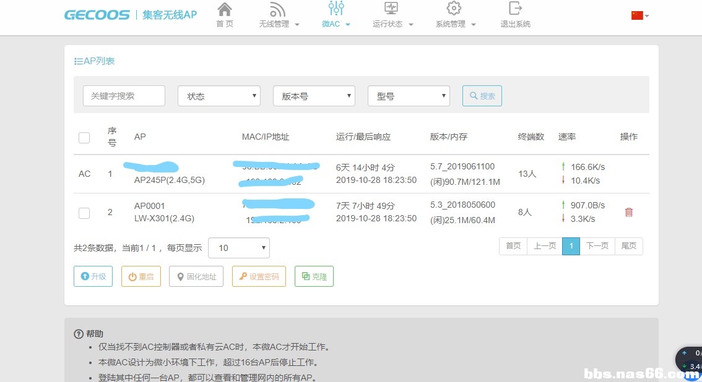
Task: Click the red trash icon for AP0001
Action: point(628,212)
